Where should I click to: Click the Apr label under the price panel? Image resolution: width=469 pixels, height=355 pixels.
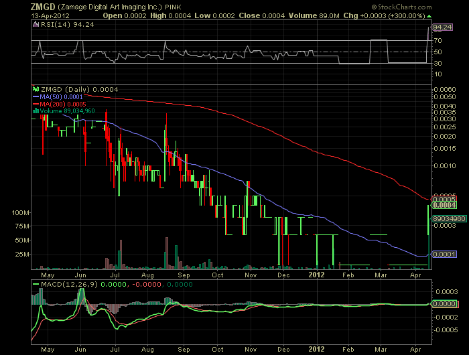(416, 275)
